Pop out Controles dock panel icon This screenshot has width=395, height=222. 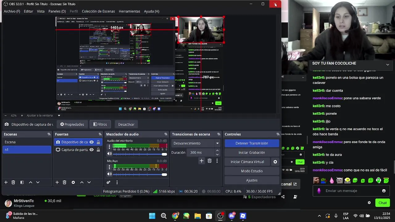pyautogui.click(x=278, y=134)
